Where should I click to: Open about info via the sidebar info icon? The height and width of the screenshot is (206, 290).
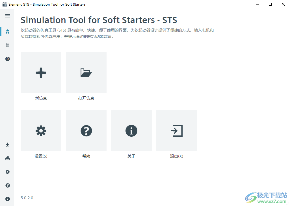click(8, 199)
